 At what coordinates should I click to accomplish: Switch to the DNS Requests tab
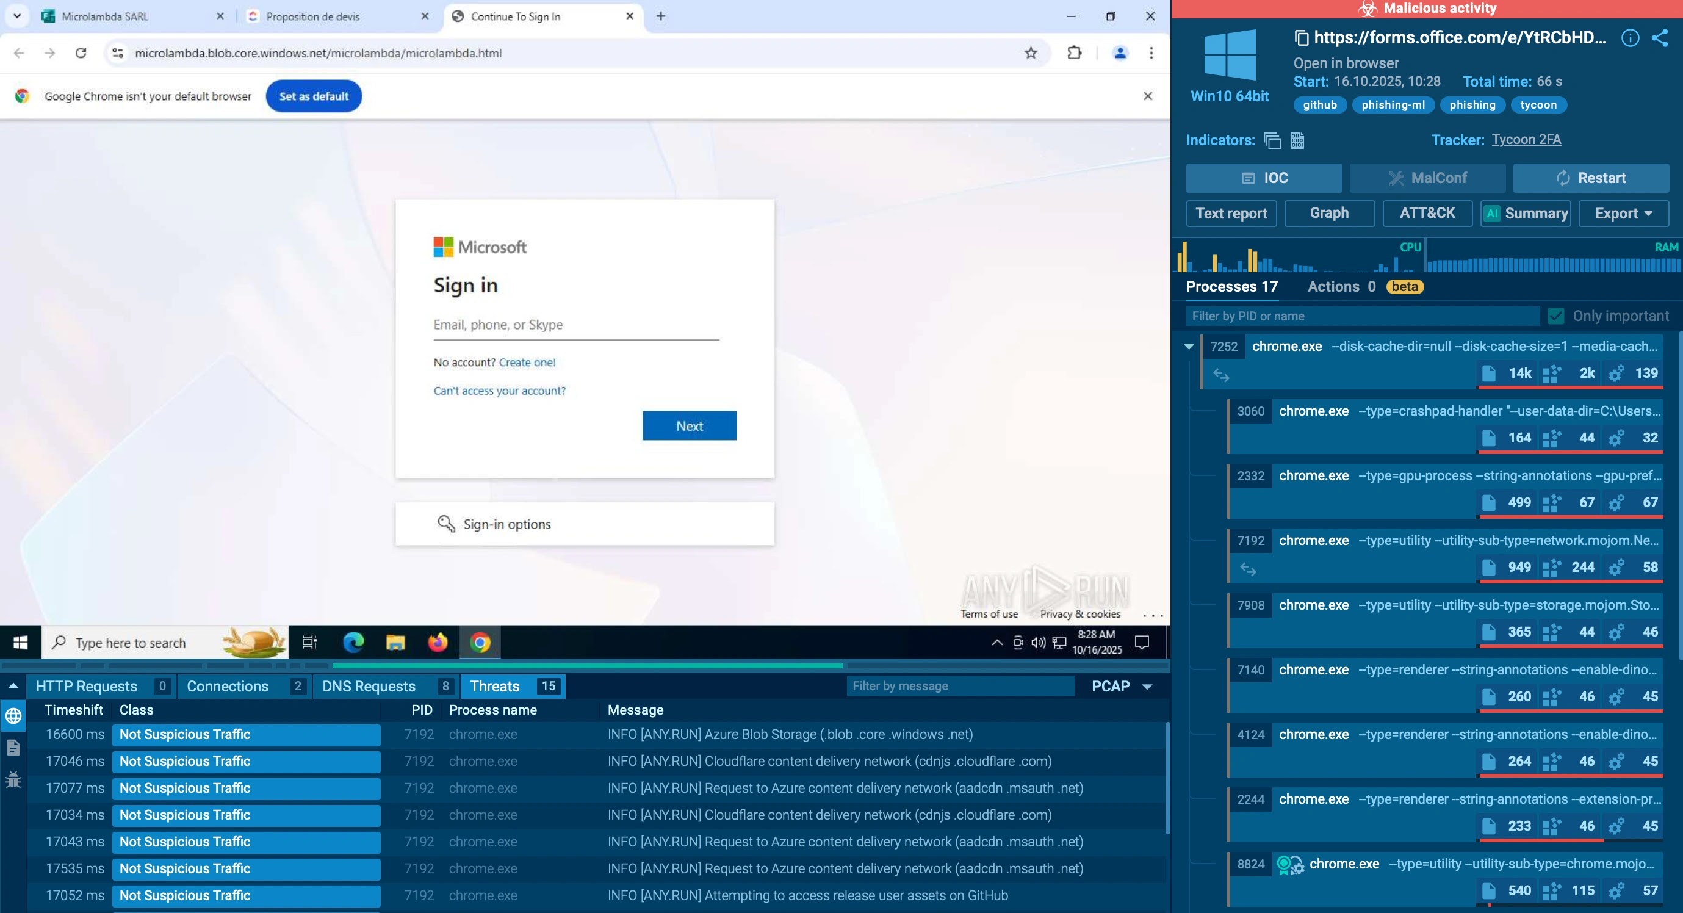(369, 686)
